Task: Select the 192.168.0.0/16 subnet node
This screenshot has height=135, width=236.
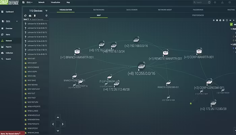Action: click(136, 39)
